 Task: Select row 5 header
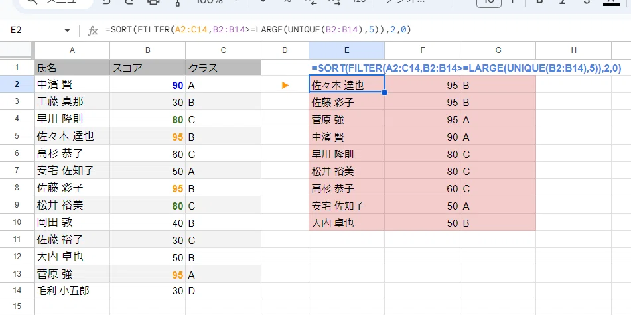(x=17, y=137)
